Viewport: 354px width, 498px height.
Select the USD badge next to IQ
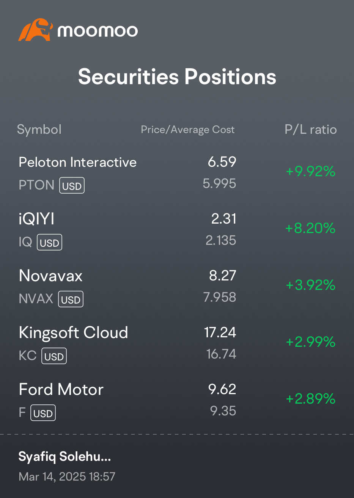tap(49, 243)
